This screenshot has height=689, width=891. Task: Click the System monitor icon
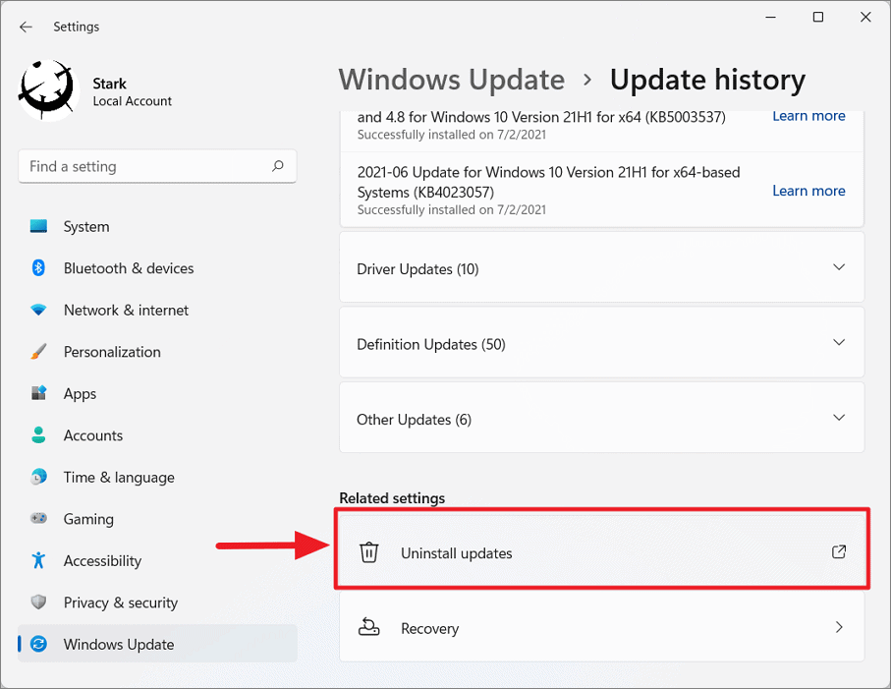38,226
